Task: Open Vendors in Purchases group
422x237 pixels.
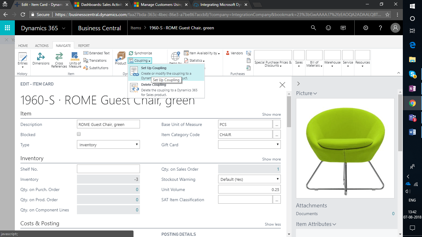Action: coord(234,53)
